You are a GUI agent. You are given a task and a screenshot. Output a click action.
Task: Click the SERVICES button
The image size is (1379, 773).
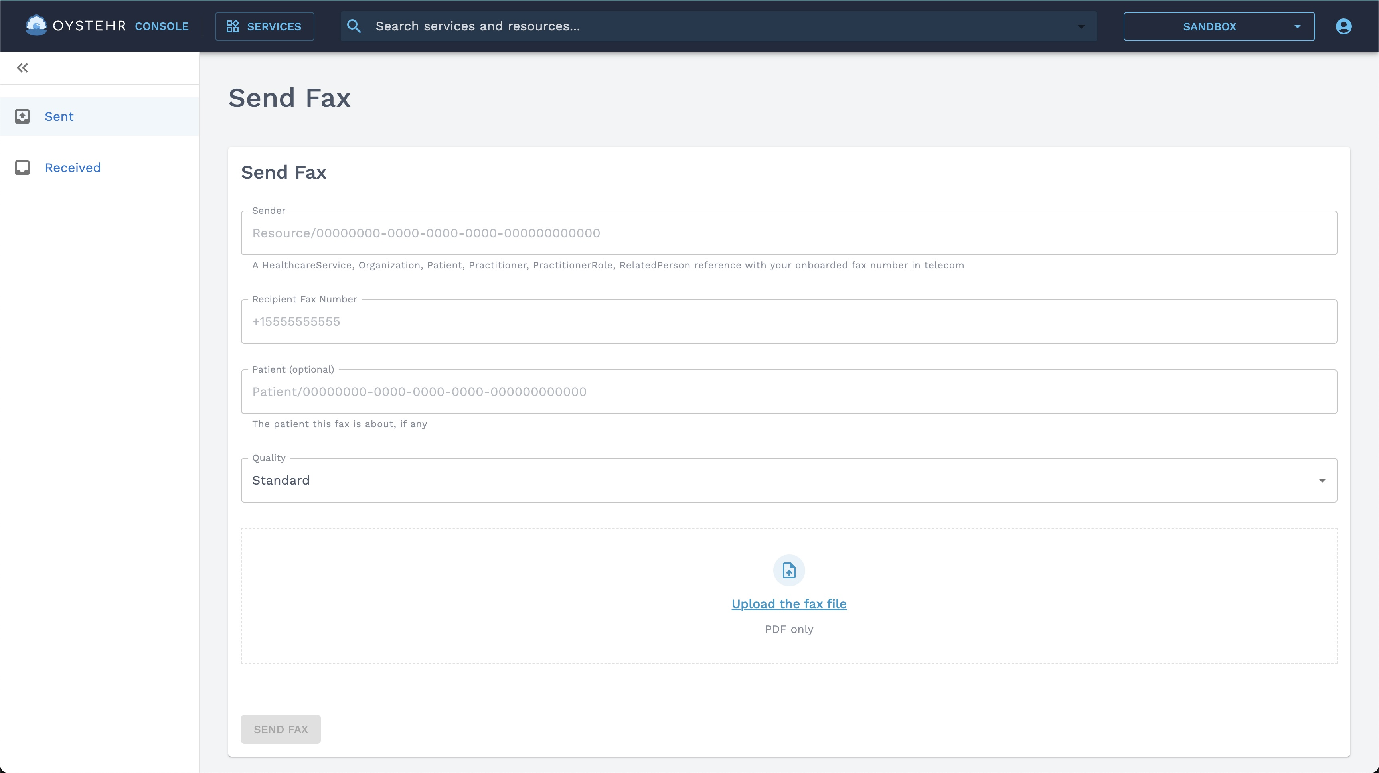pos(265,26)
